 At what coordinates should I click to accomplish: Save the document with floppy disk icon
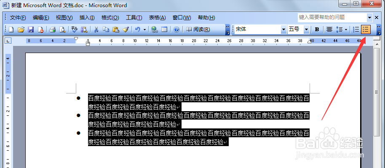point(31,30)
